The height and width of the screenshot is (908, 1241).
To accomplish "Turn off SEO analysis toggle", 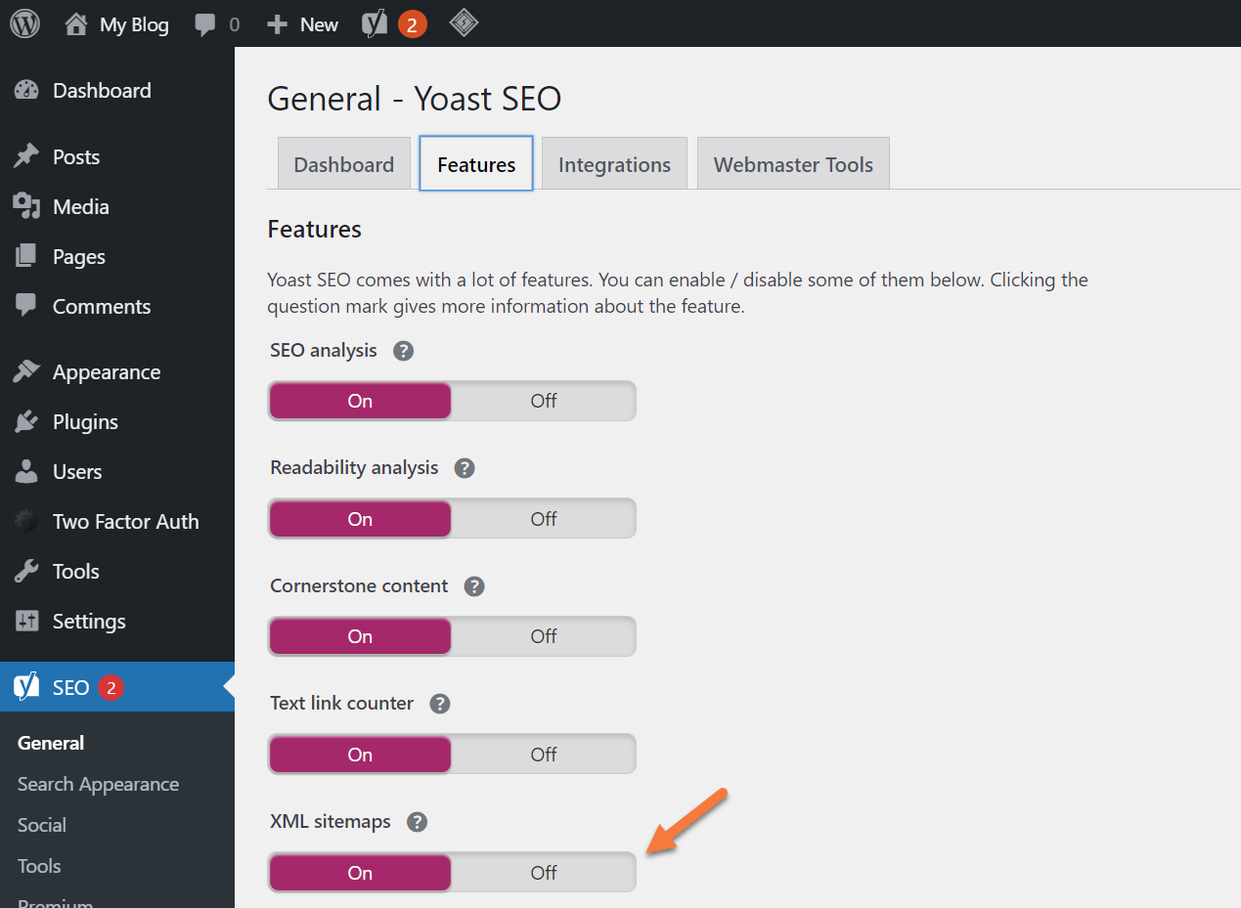I will (x=543, y=401).
